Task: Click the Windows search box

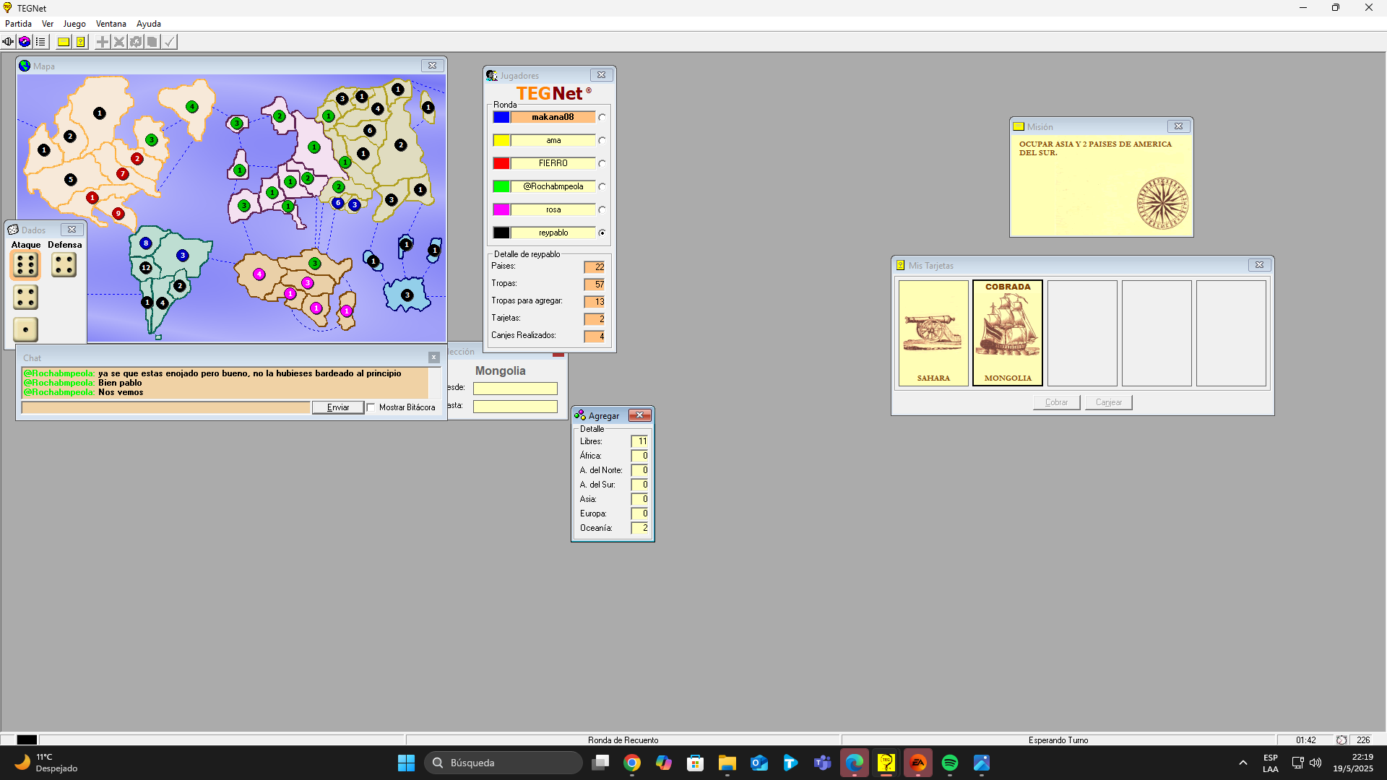Action: point(504,763)
